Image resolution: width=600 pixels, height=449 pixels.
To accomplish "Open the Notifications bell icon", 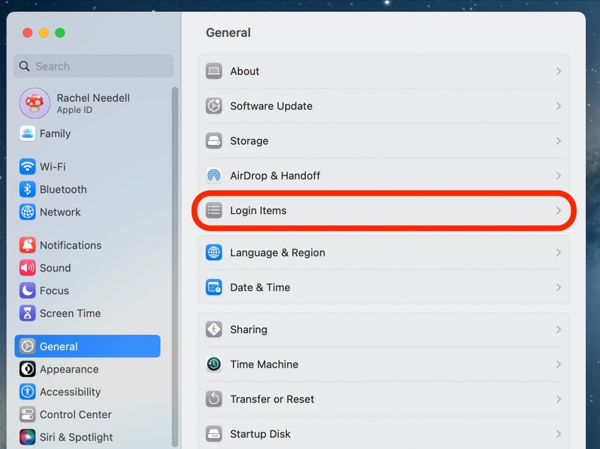I will (x=28, y=245).
